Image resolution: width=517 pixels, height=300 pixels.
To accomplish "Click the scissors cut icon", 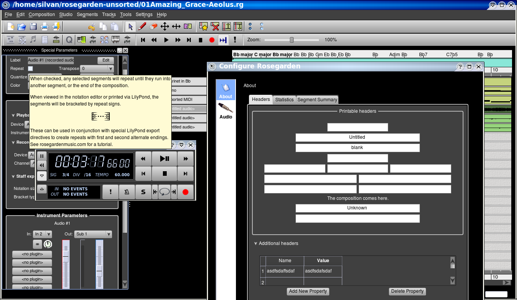I will 91,27.
